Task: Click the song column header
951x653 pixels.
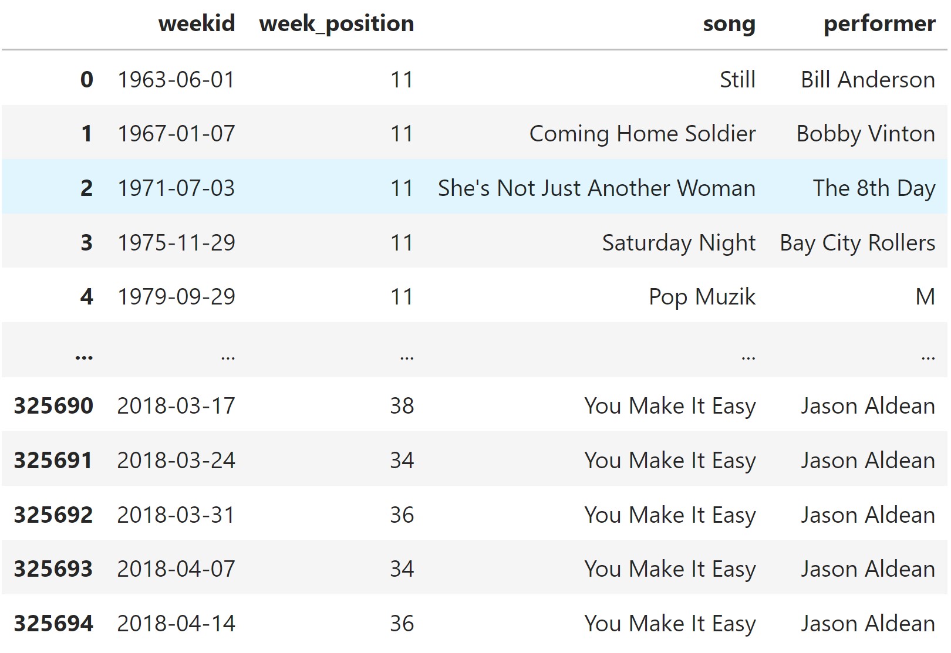Action: pos(729,25)
